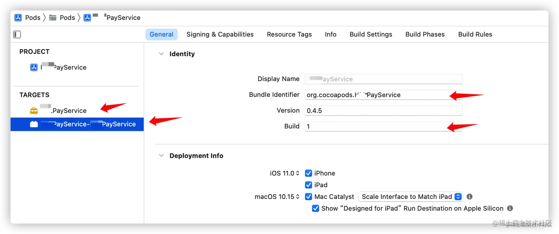The width and height of the screenshot is (559, 234).
Task: Open the macOS 10.15 version dropdown
Action: tap(277, 197)
